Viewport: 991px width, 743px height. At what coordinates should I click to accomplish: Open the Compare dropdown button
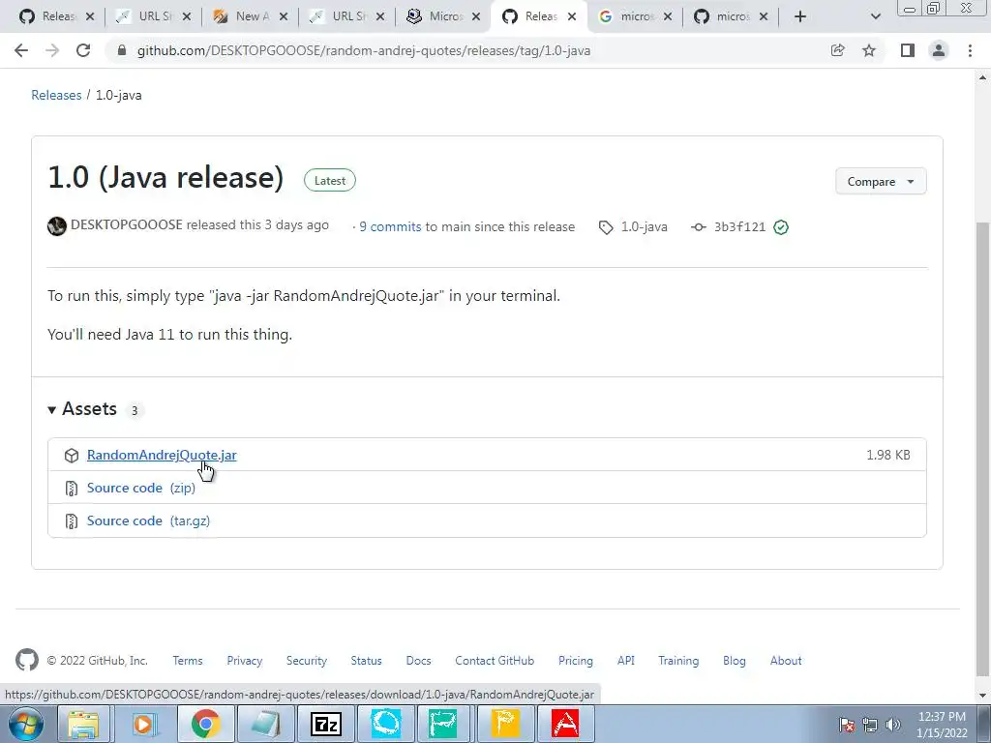pos(881,181)
